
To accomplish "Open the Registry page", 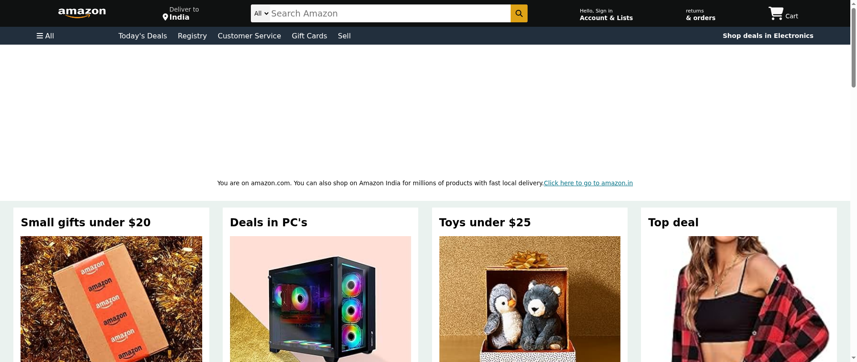I will [192, 36].
